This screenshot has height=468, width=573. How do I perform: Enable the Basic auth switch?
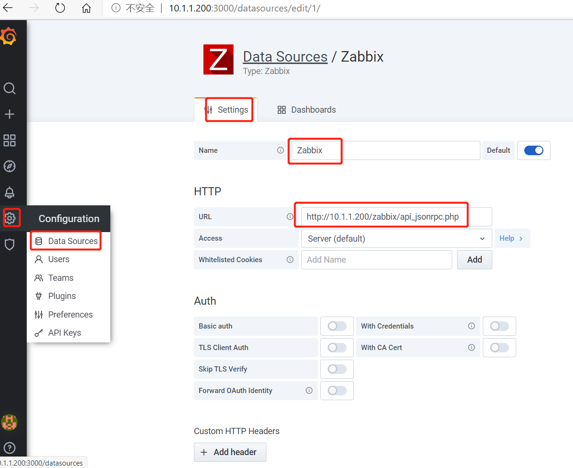coord(337,326)
